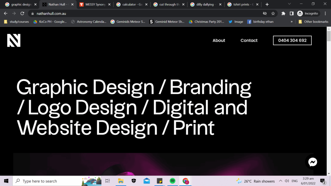
Task: Click the third-party cookies blocked eye icon
Action: coord(265,14)
